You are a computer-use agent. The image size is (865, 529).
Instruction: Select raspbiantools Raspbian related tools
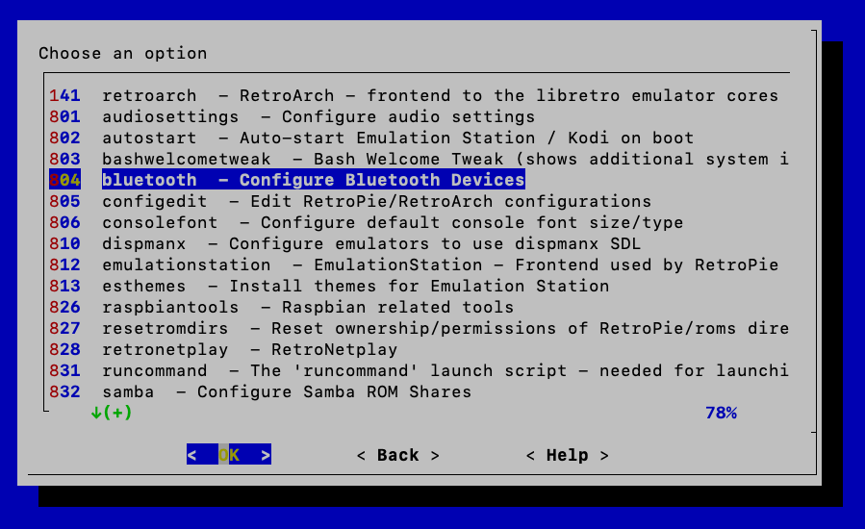[307, 307]
